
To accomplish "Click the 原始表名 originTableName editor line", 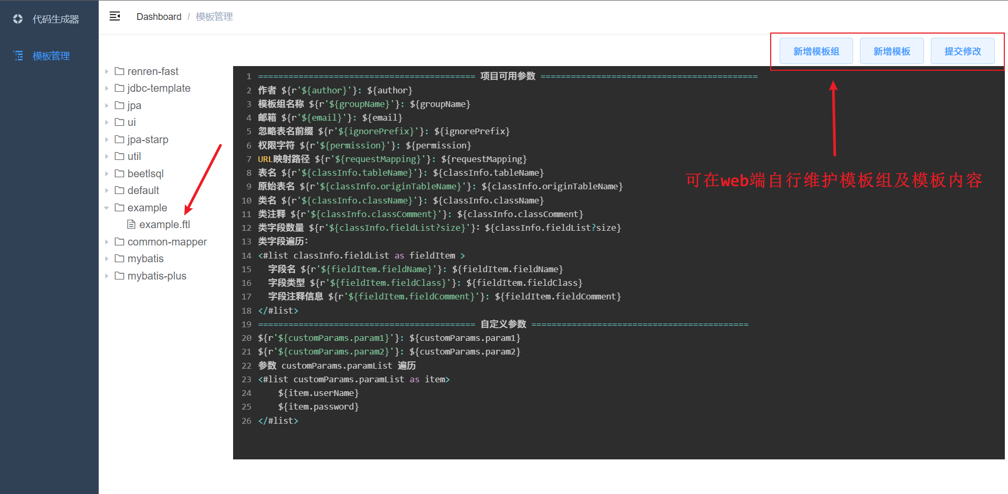I will click(x=440, y=186).
